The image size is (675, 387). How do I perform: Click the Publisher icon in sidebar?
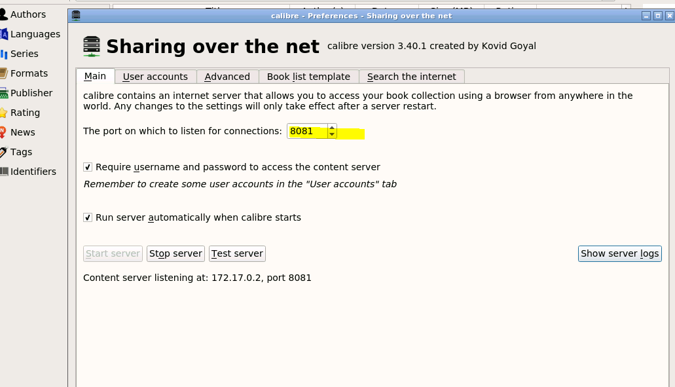pos(4,93)
